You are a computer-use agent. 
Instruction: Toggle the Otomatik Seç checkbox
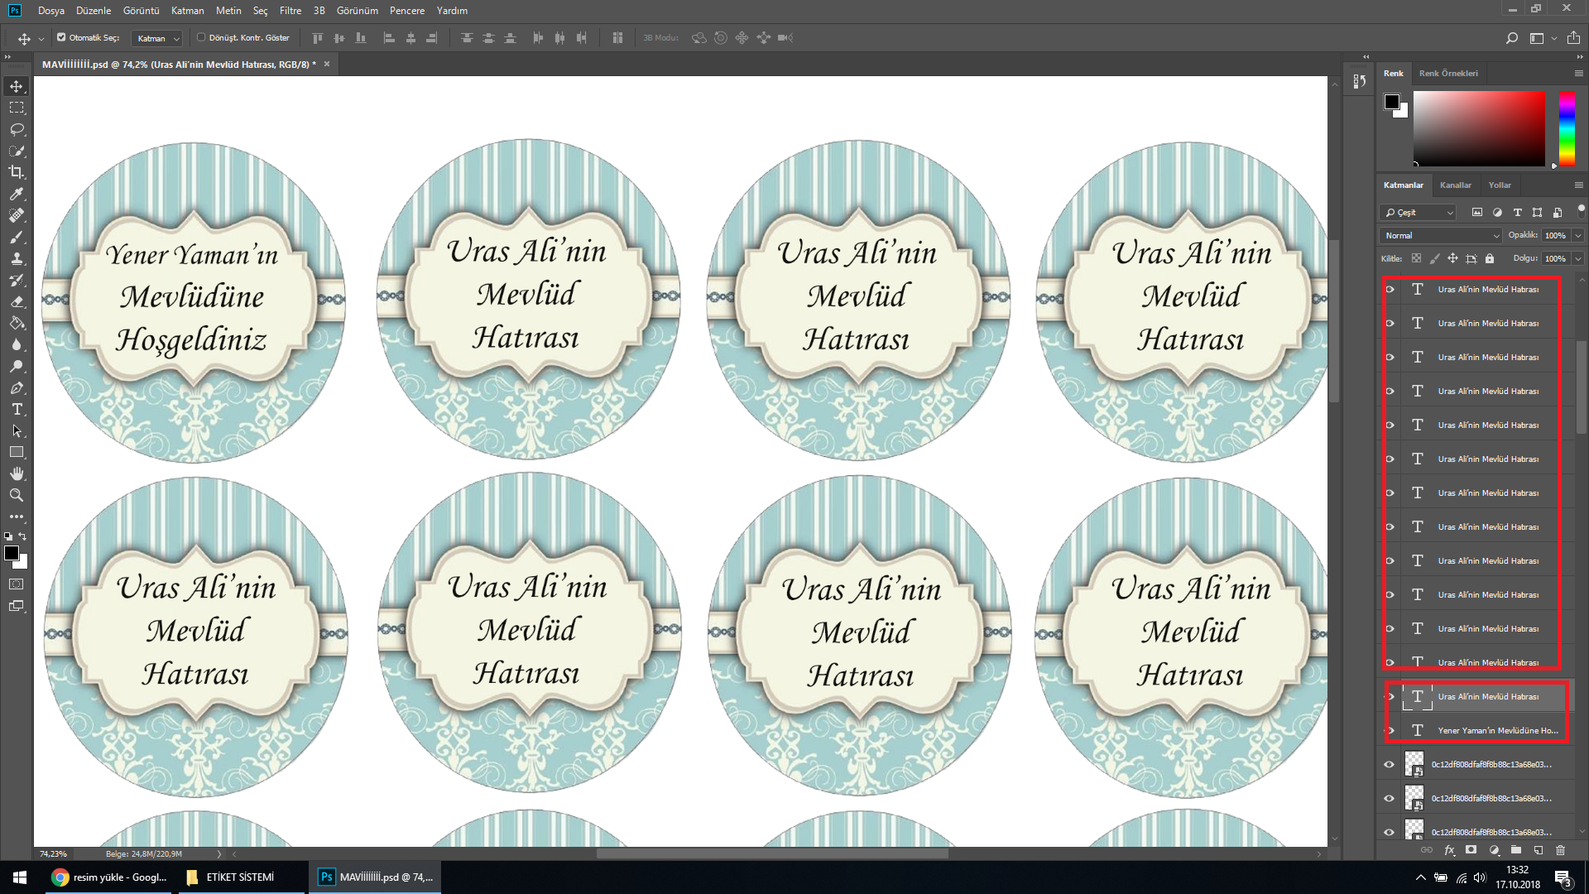pos(61,37)
